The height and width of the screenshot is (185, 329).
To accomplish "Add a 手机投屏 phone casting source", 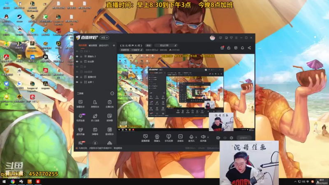I will coord(169,138).
